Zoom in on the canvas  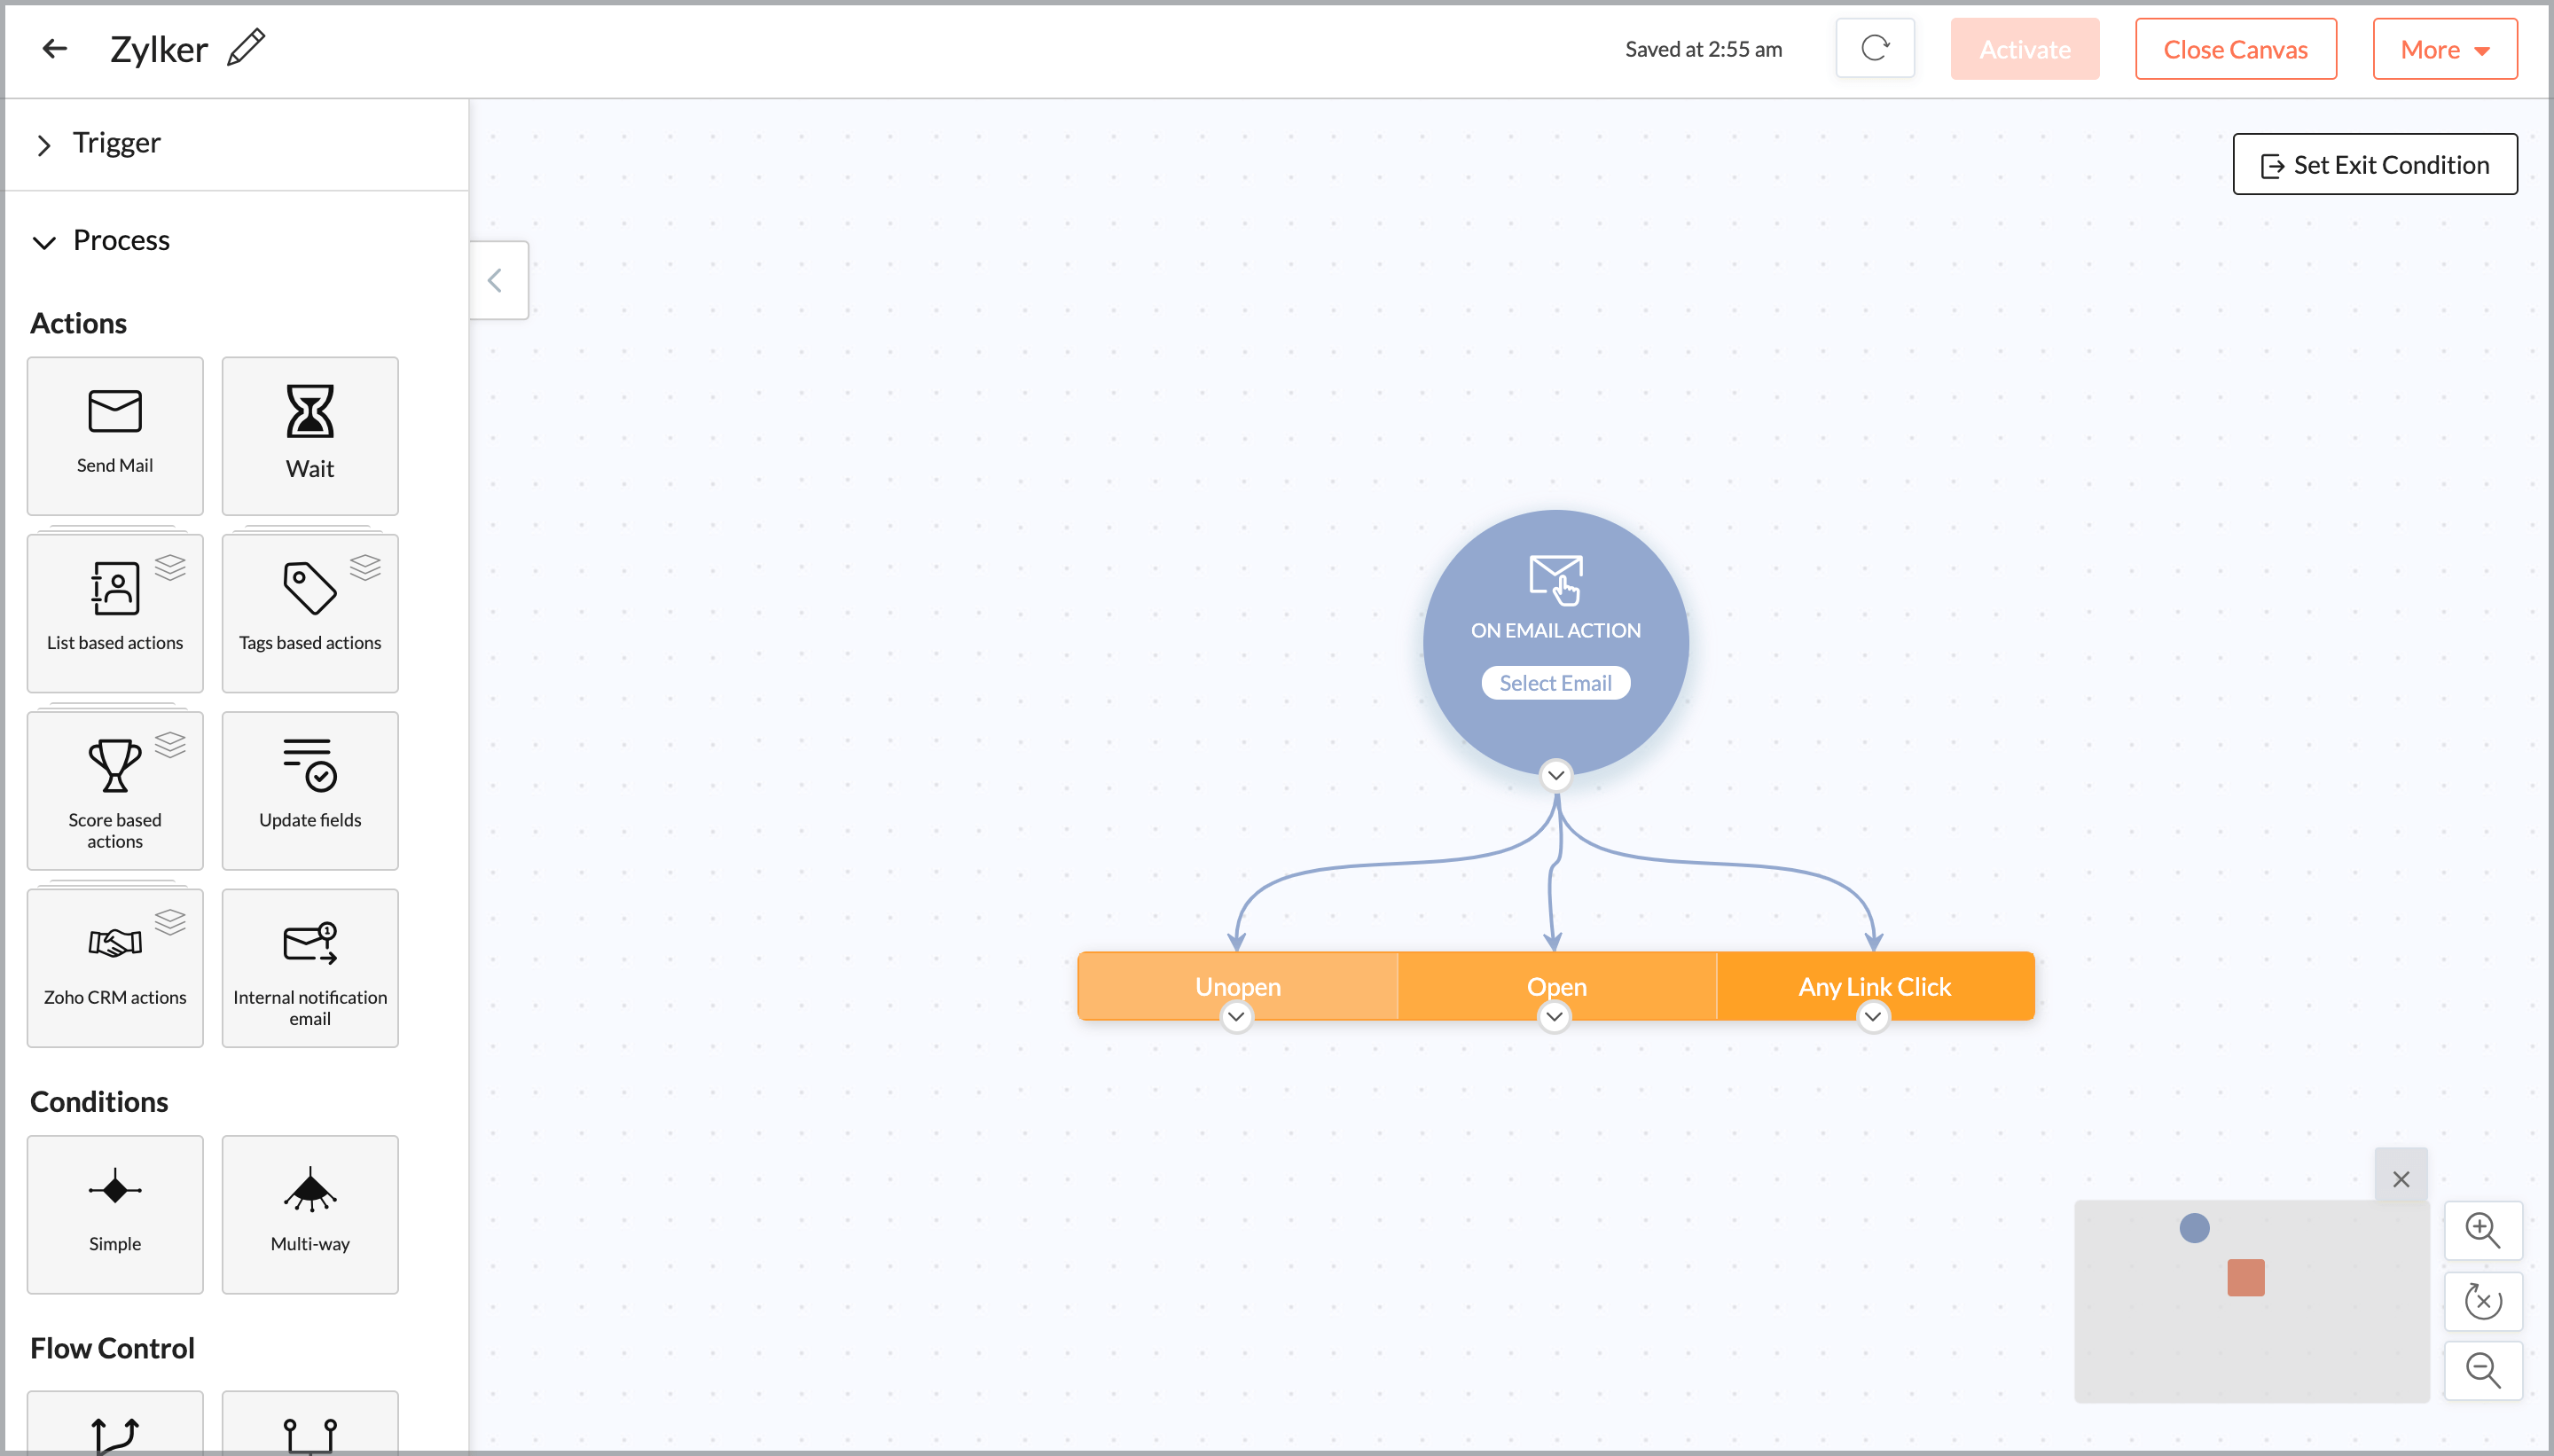point(2482,1230)
